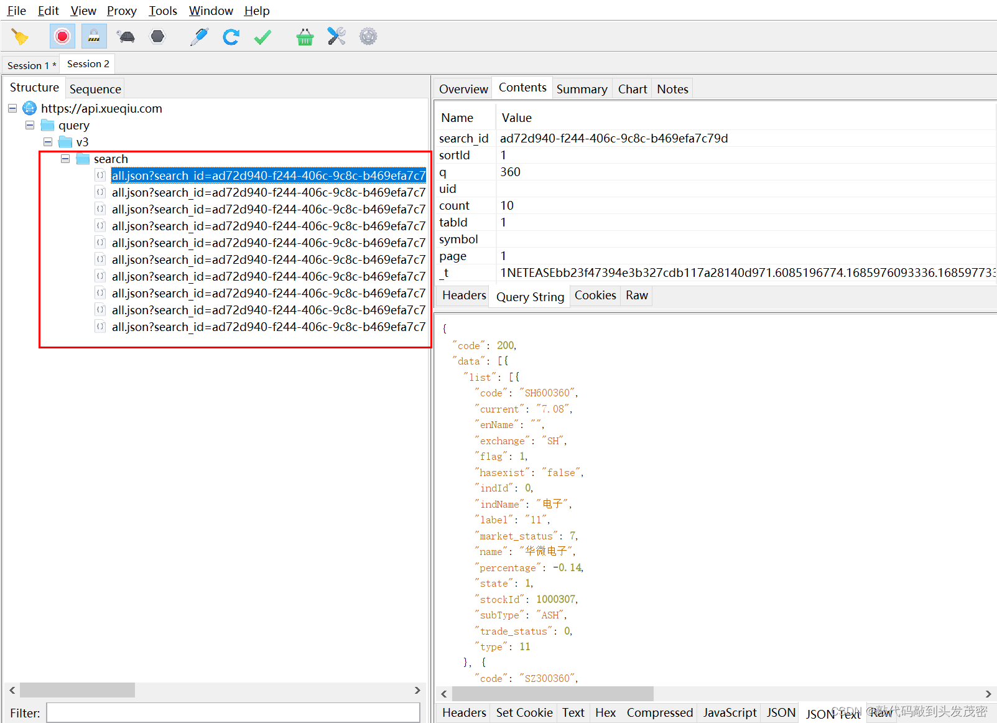Click the query folder icon

tap(47, 125)
